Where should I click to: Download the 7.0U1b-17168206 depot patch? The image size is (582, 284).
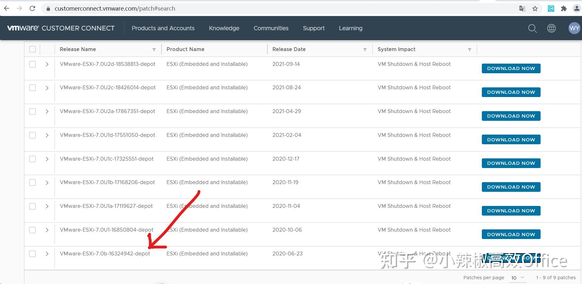pos(511,187)
